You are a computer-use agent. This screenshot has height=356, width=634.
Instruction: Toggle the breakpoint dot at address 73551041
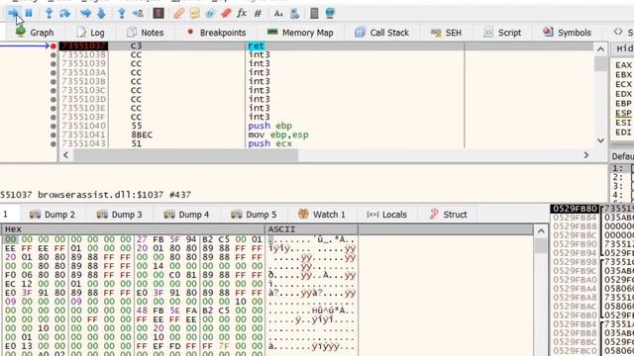pos(53,134)
